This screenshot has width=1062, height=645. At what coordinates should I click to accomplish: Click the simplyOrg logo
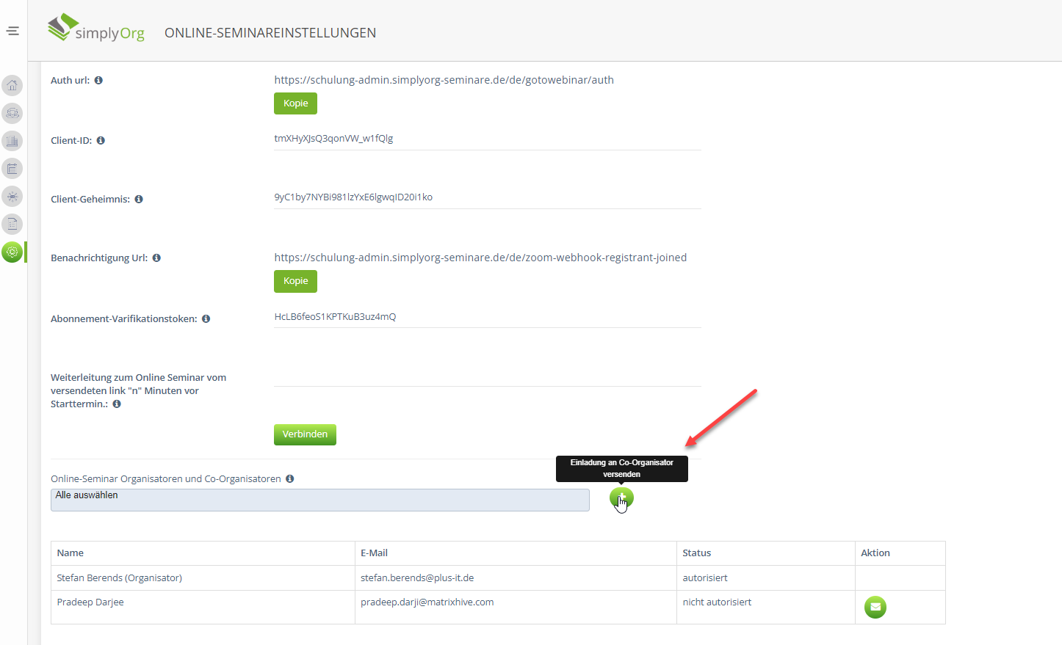point(96,29)
